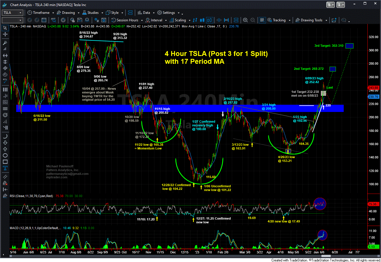Click the remove drawing objects icon
This screenshot has width=381, height=262.
coord(5,183)
